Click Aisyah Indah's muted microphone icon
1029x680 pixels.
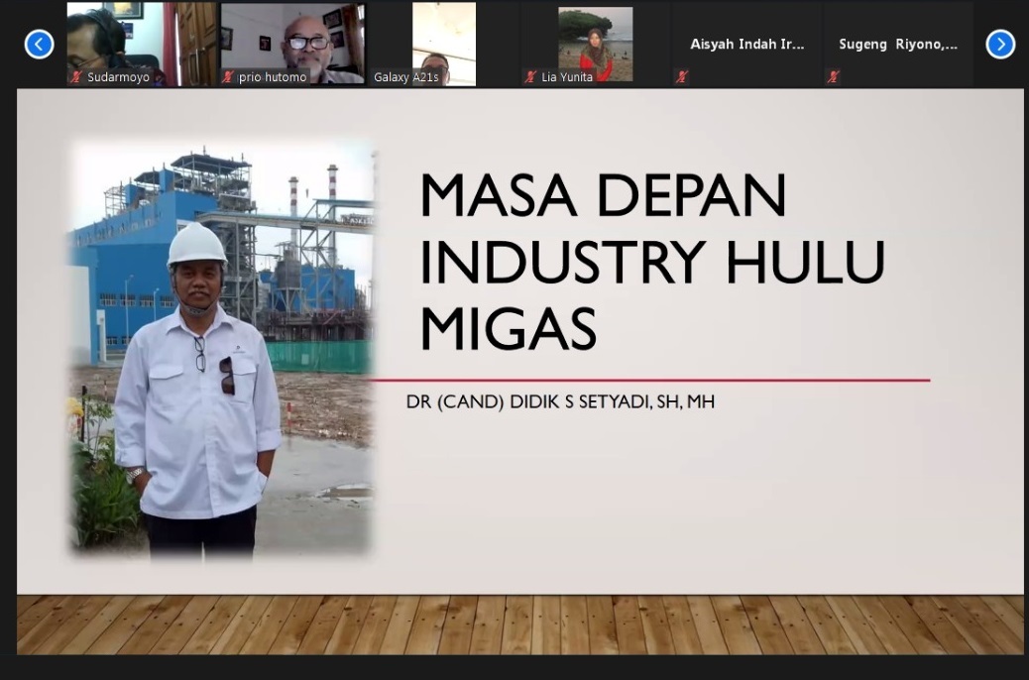tap(681, 77)
